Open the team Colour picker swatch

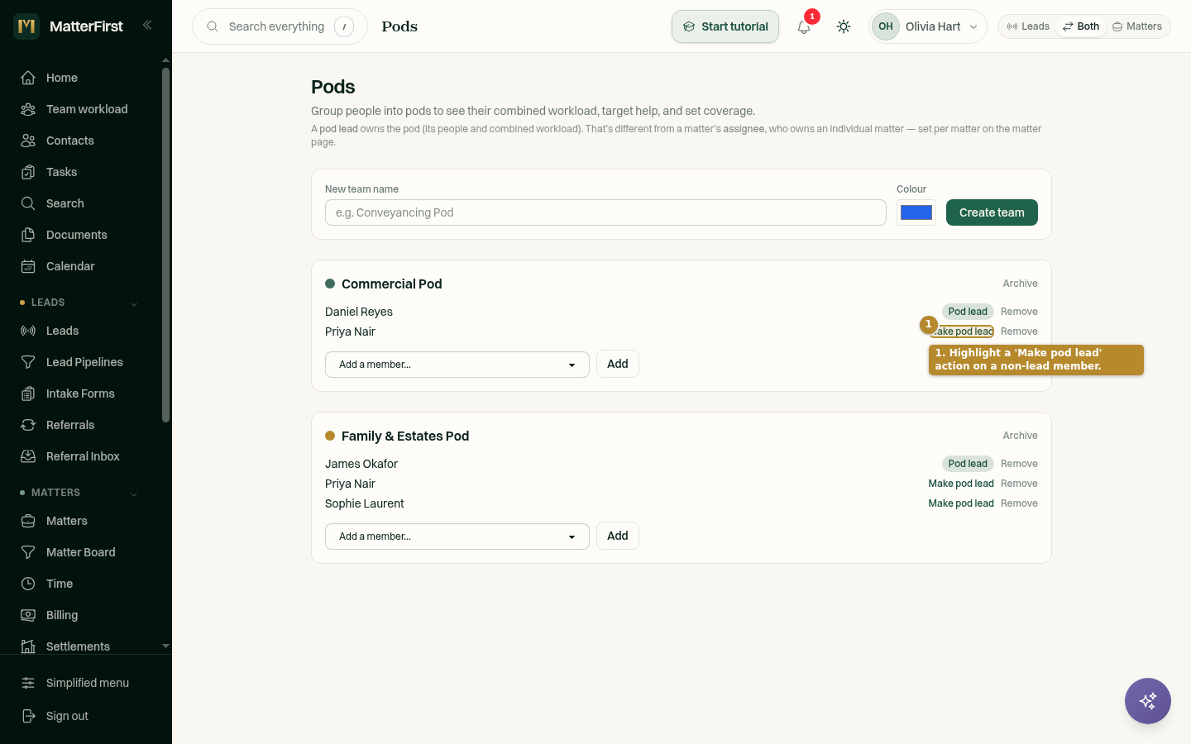click(x=916, y=212)
